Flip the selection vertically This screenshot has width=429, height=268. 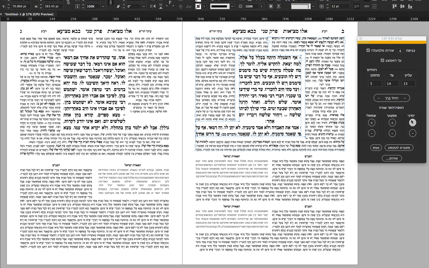click(x=161, y=6)
